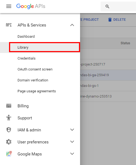
Task: Click the User preferences gear icon
Action: tap(9, 142)
